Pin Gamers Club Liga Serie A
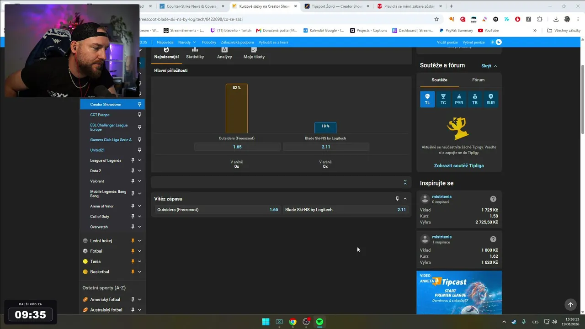 (x=139, y=140)
